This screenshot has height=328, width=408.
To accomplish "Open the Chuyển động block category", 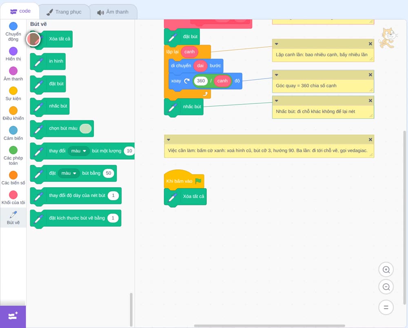I will tap(13, 32).
